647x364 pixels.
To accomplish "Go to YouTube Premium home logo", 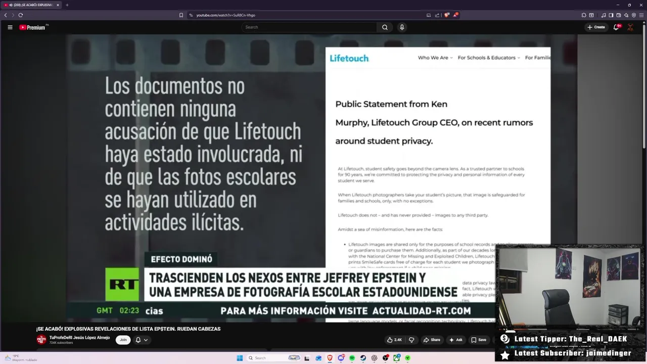I will pyautogui.click(x=33, y=27).
